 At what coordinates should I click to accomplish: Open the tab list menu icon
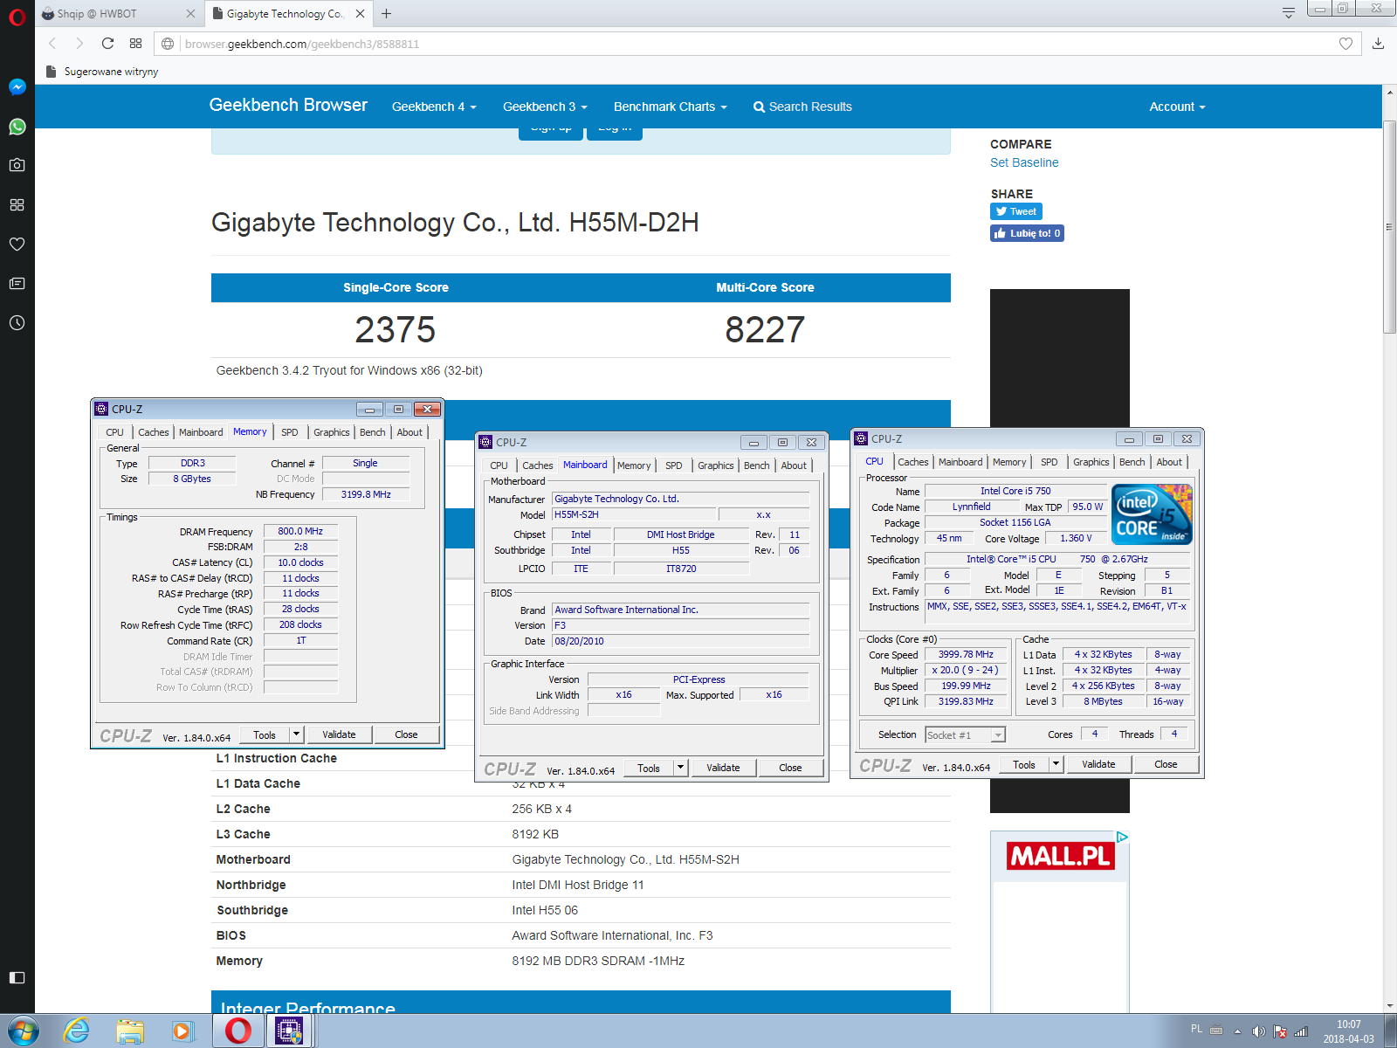coord(1288,12)
